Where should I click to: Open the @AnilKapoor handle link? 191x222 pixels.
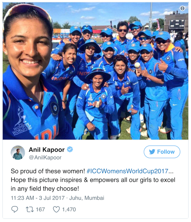coord(45,157)
